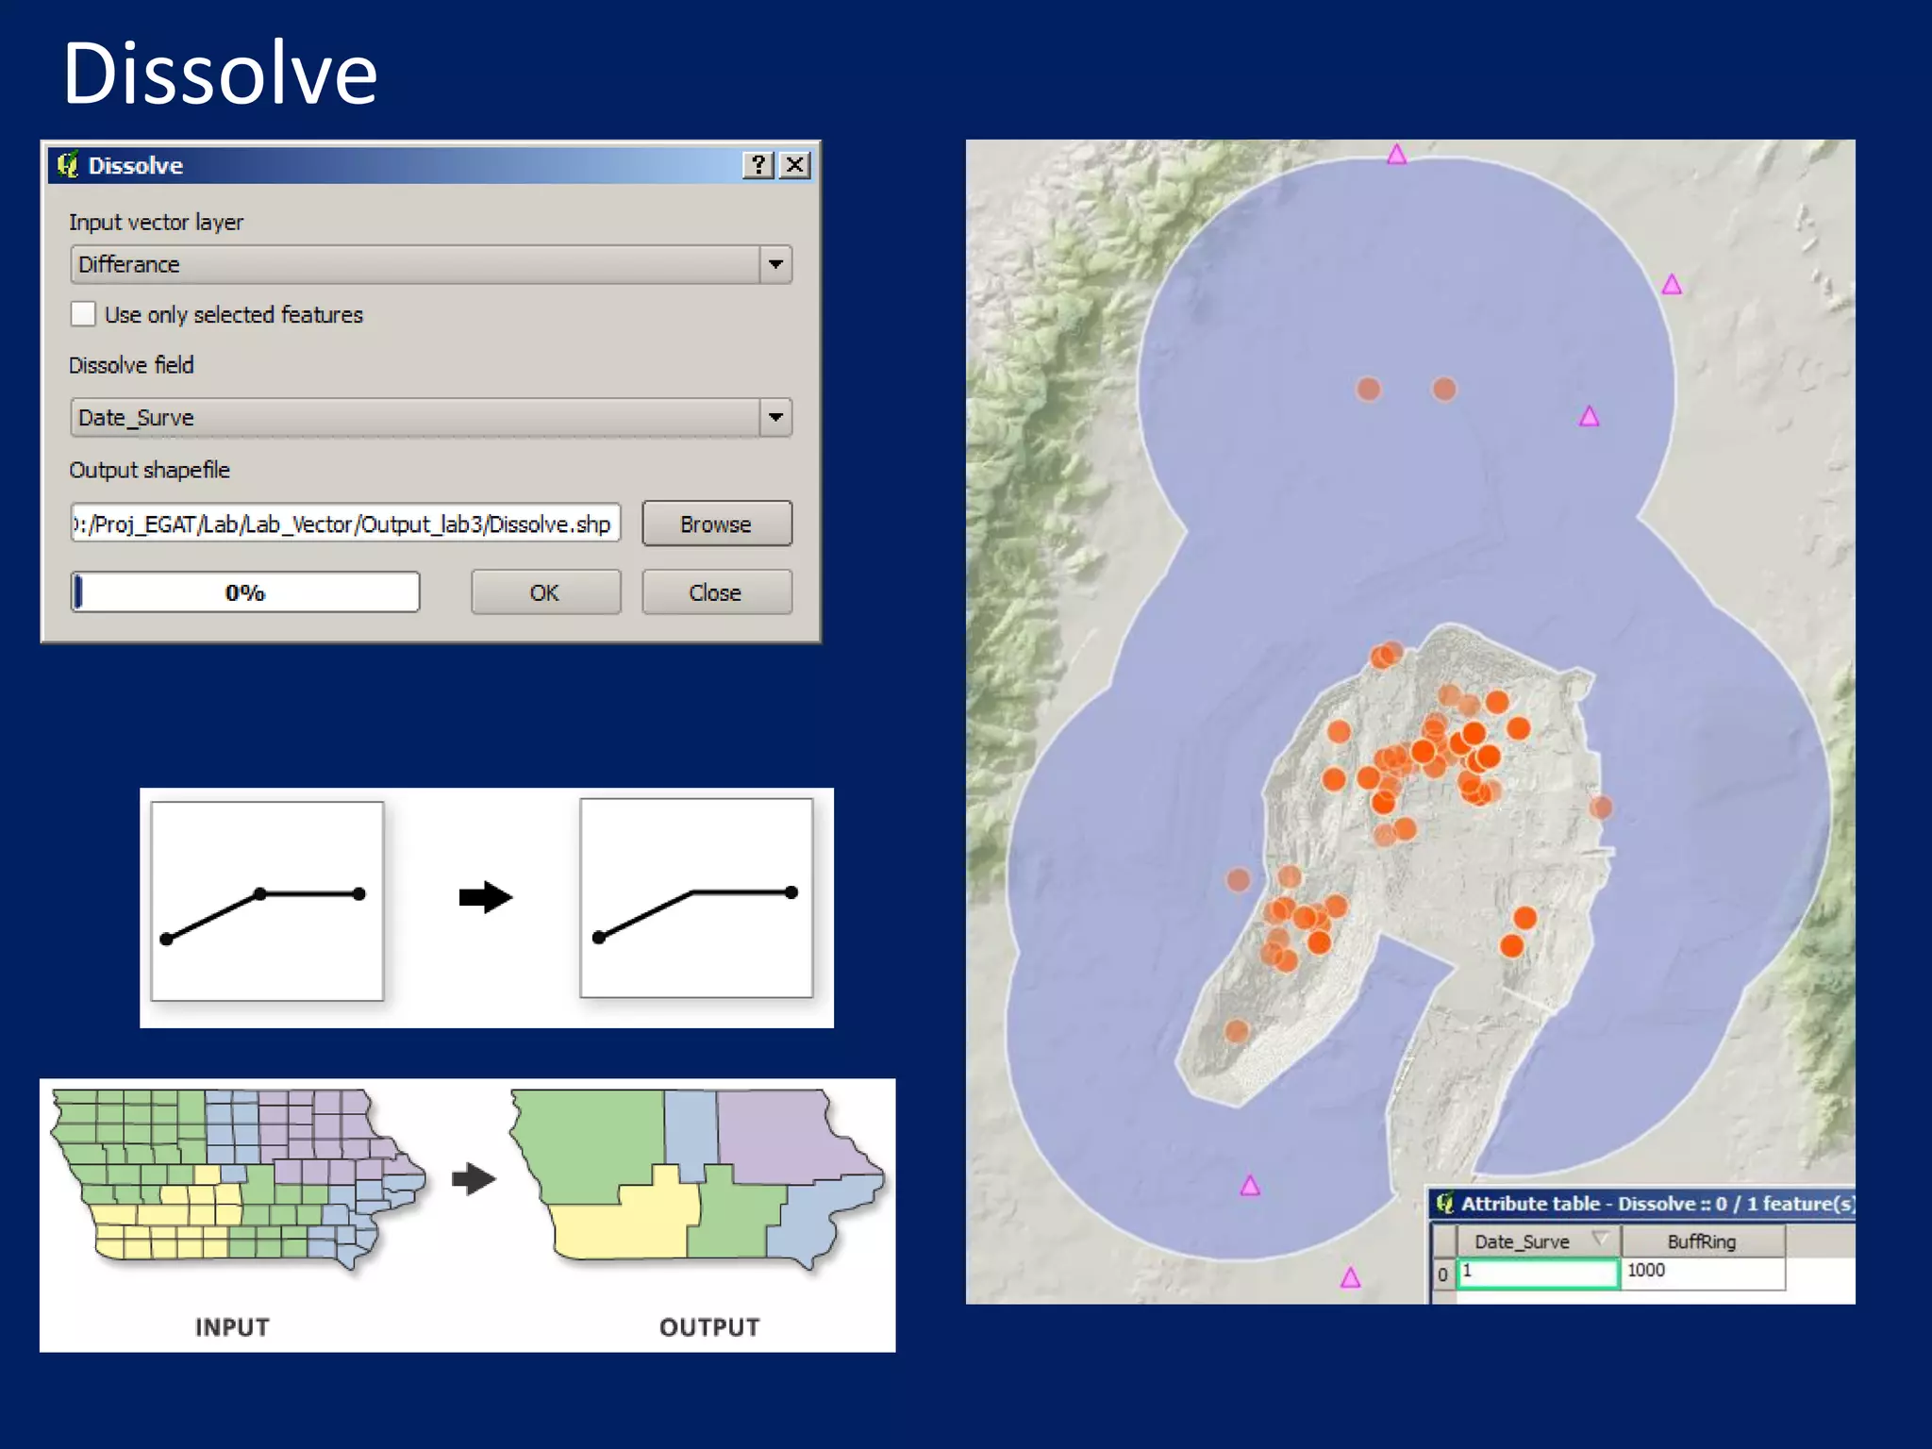Click the help question mark button
Viewport: 1932px width, 1449px height.
pos(758,165)
